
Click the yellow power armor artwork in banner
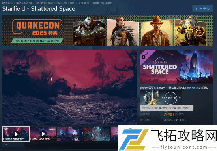pos(190,31)
